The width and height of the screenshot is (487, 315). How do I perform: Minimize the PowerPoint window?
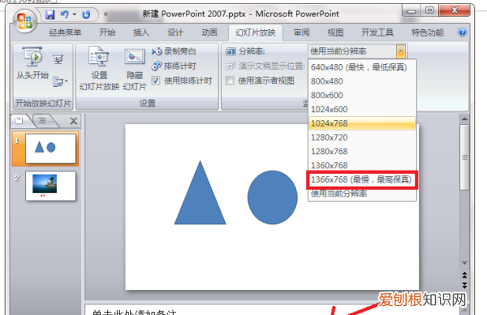click(x=412, y=11)
